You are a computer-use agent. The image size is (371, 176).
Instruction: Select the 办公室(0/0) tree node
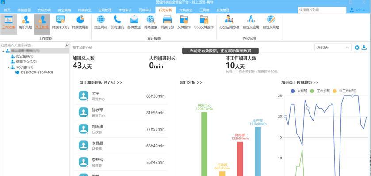pos(25,56)
